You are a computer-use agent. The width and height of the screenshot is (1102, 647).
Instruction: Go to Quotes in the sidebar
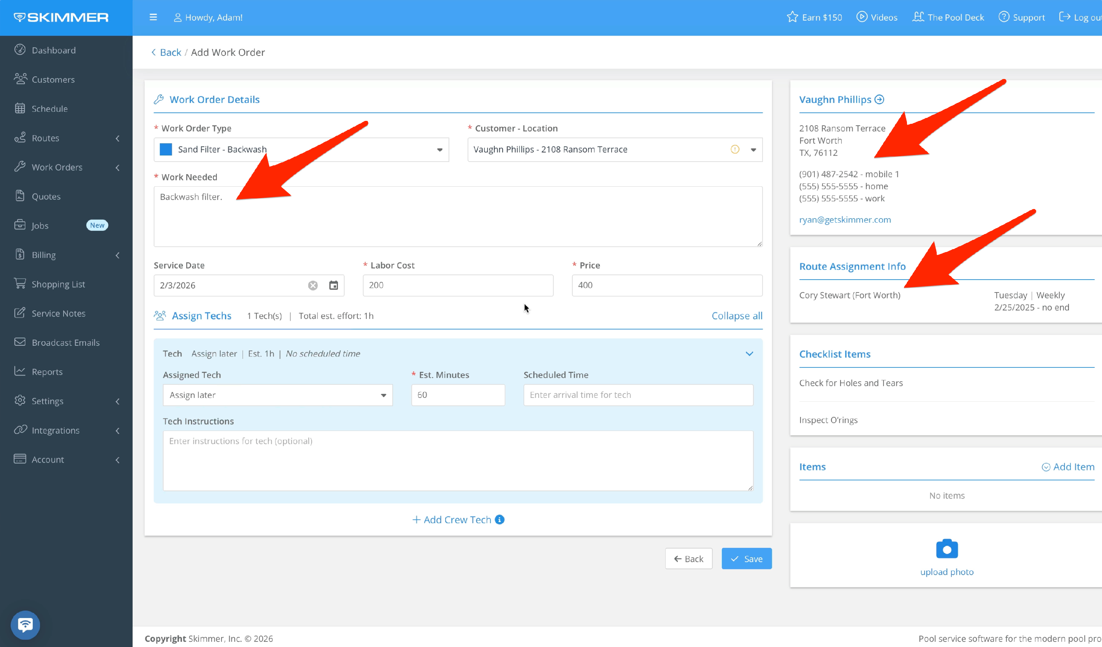click(46, 197)
